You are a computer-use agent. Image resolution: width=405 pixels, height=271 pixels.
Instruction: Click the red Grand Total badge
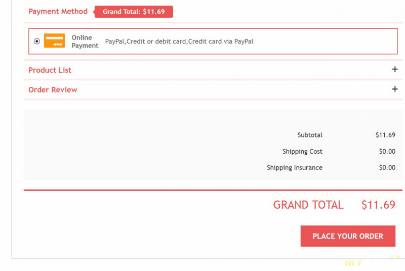click(x=134, y=12)
